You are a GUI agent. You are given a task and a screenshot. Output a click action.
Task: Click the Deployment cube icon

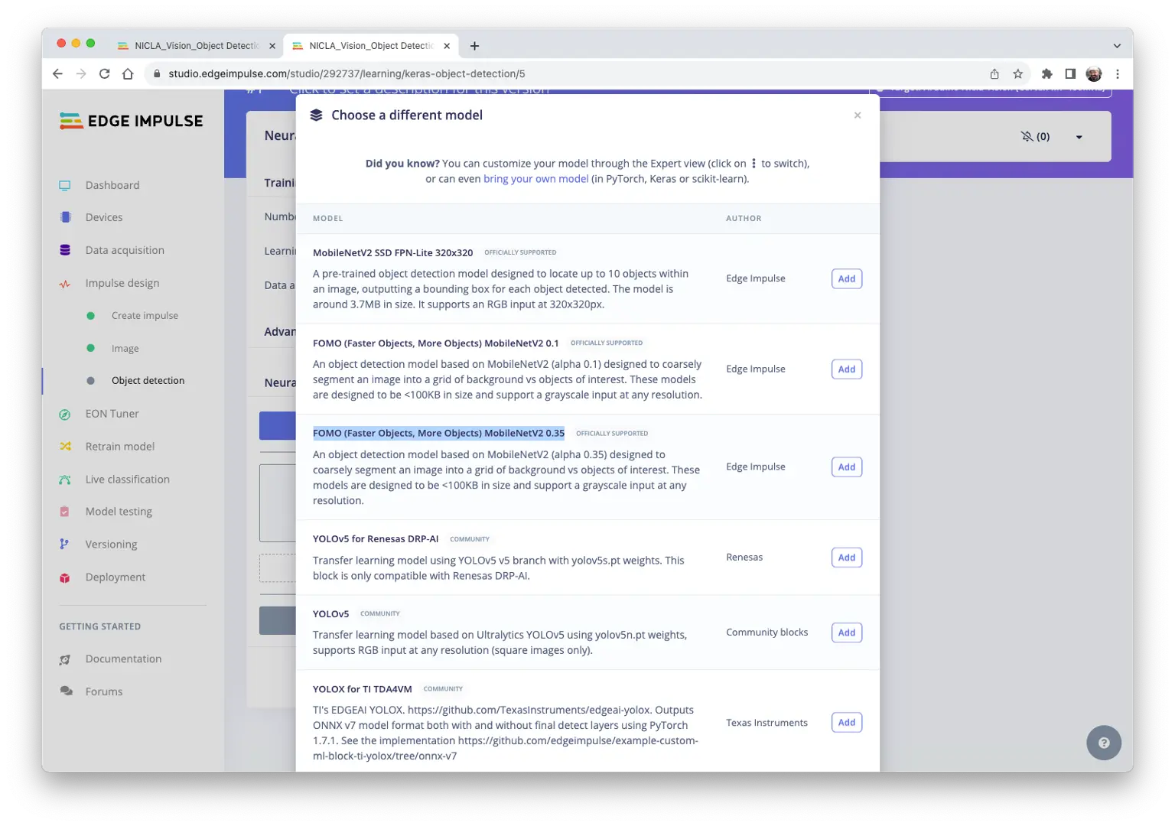(65, 577)
